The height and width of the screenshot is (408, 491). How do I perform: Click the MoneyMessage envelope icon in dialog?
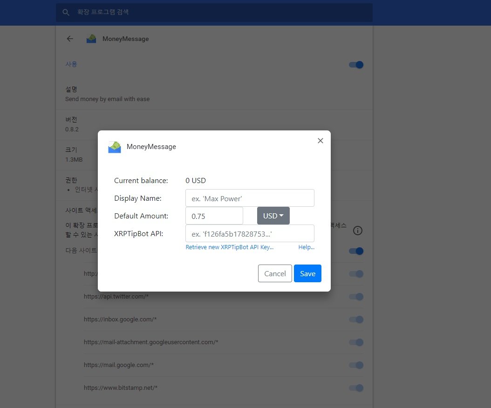click(115, 147)
